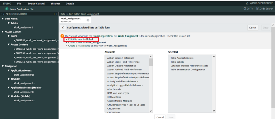
Task: Collapse the Data Model tree section
Action: click(3, 19)
